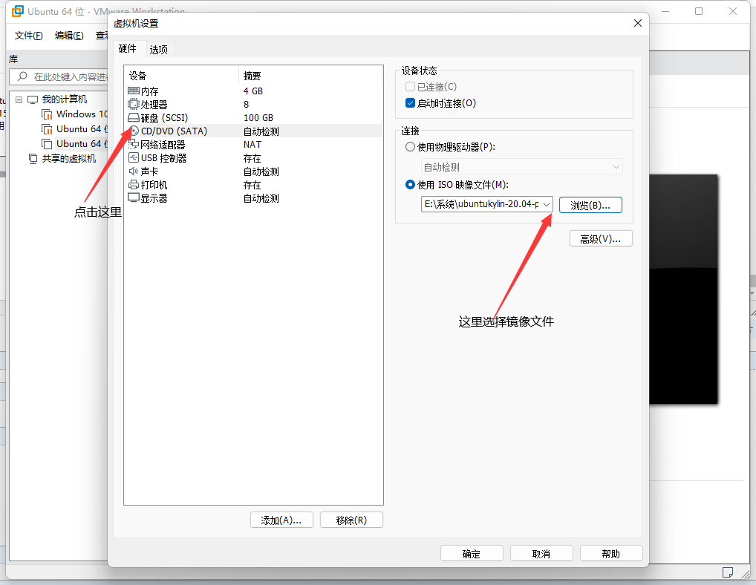Screen dimensions: 756x585
Task: Click the 共享的虚拟机 icon
Action: (x=33, y=159)
